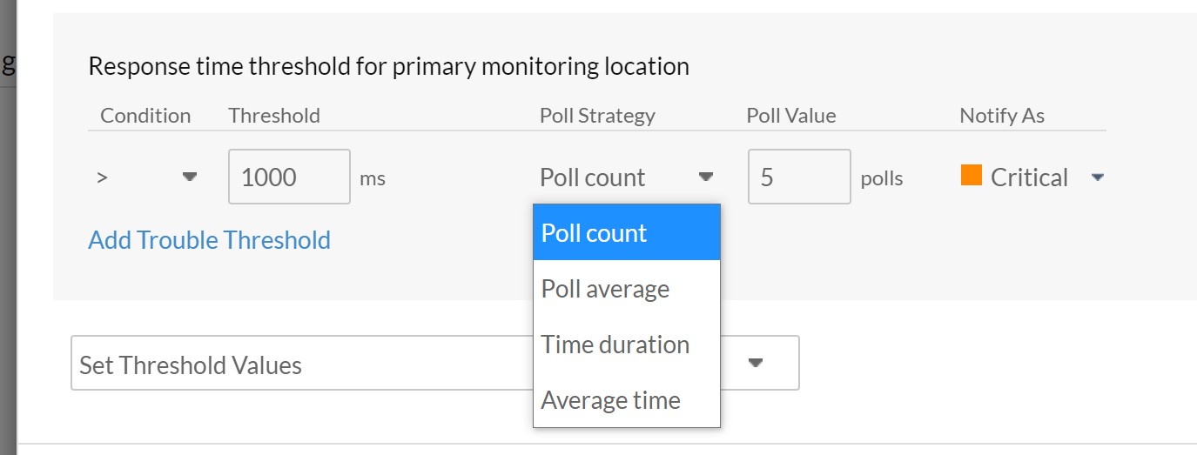Screen dimensions: 1197x455
Task: Click the Poll Strategy dropdown arrow
Action: click(x=706, y=177)
